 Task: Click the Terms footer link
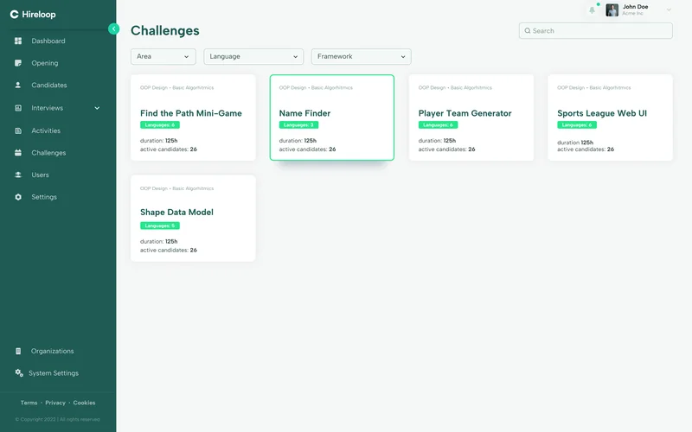click(29, 403)
